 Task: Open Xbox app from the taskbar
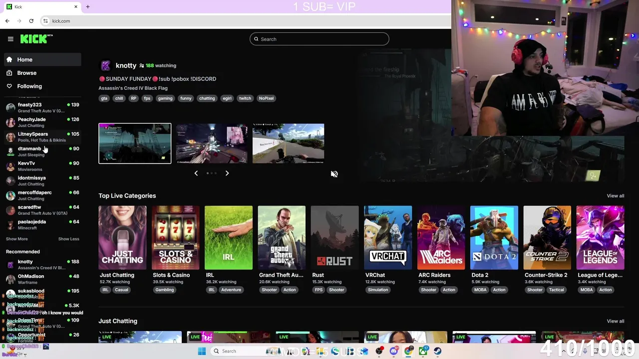[x=423, y=351]
